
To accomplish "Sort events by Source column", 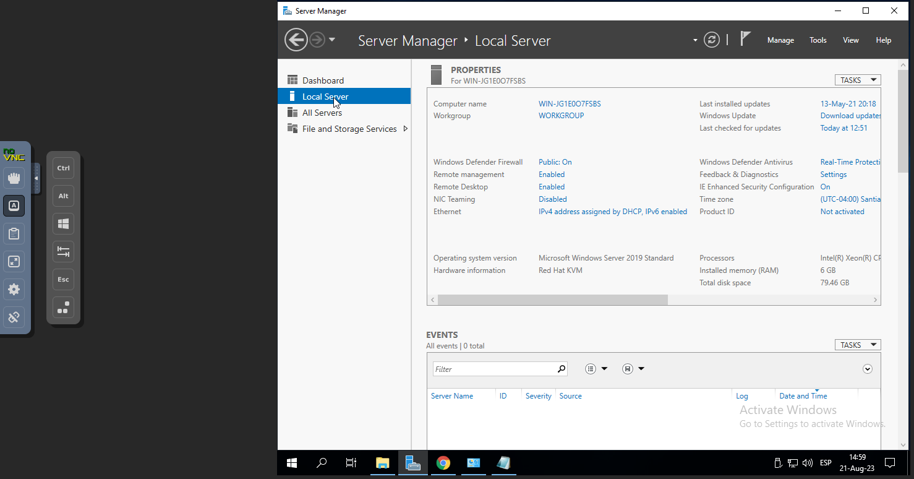I will pyautogui.click(x=570, y=396).
